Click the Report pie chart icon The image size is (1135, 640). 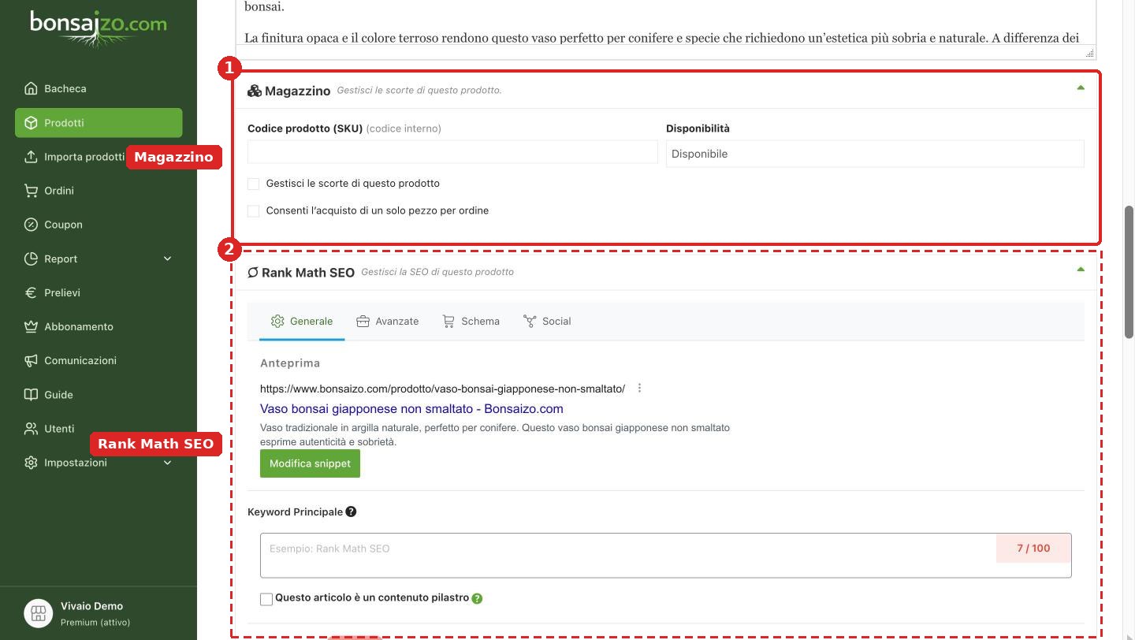click(x=31, y=258)
